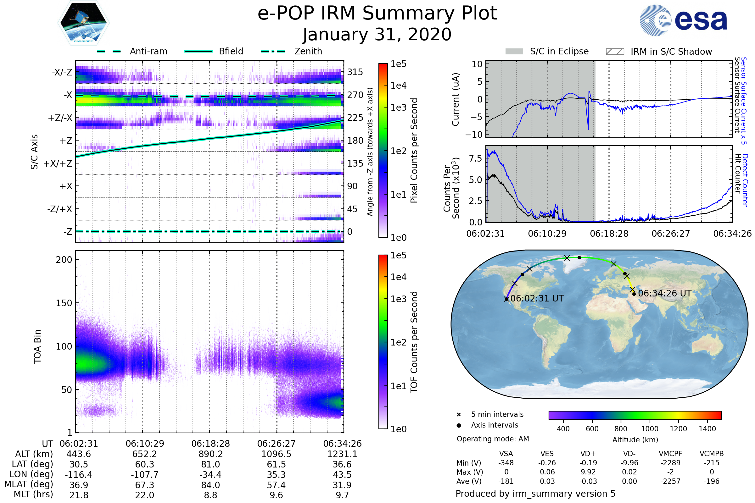This screenshot has width=755, height=503.
Task: Click the ESA logo
Action: tap(683, 20)
